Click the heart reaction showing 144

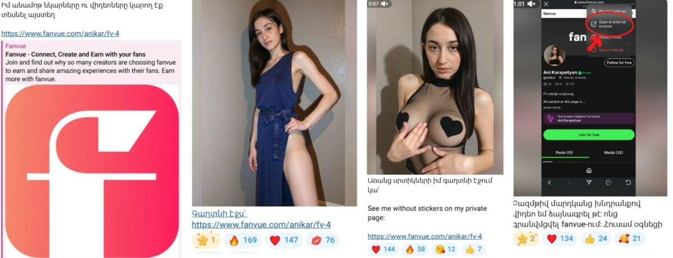point(382,249)
